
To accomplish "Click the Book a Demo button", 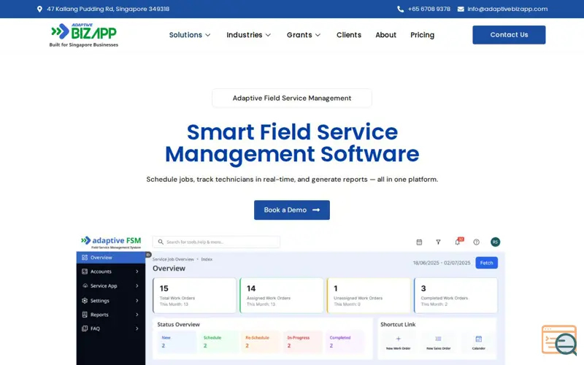I will [291, 210].
